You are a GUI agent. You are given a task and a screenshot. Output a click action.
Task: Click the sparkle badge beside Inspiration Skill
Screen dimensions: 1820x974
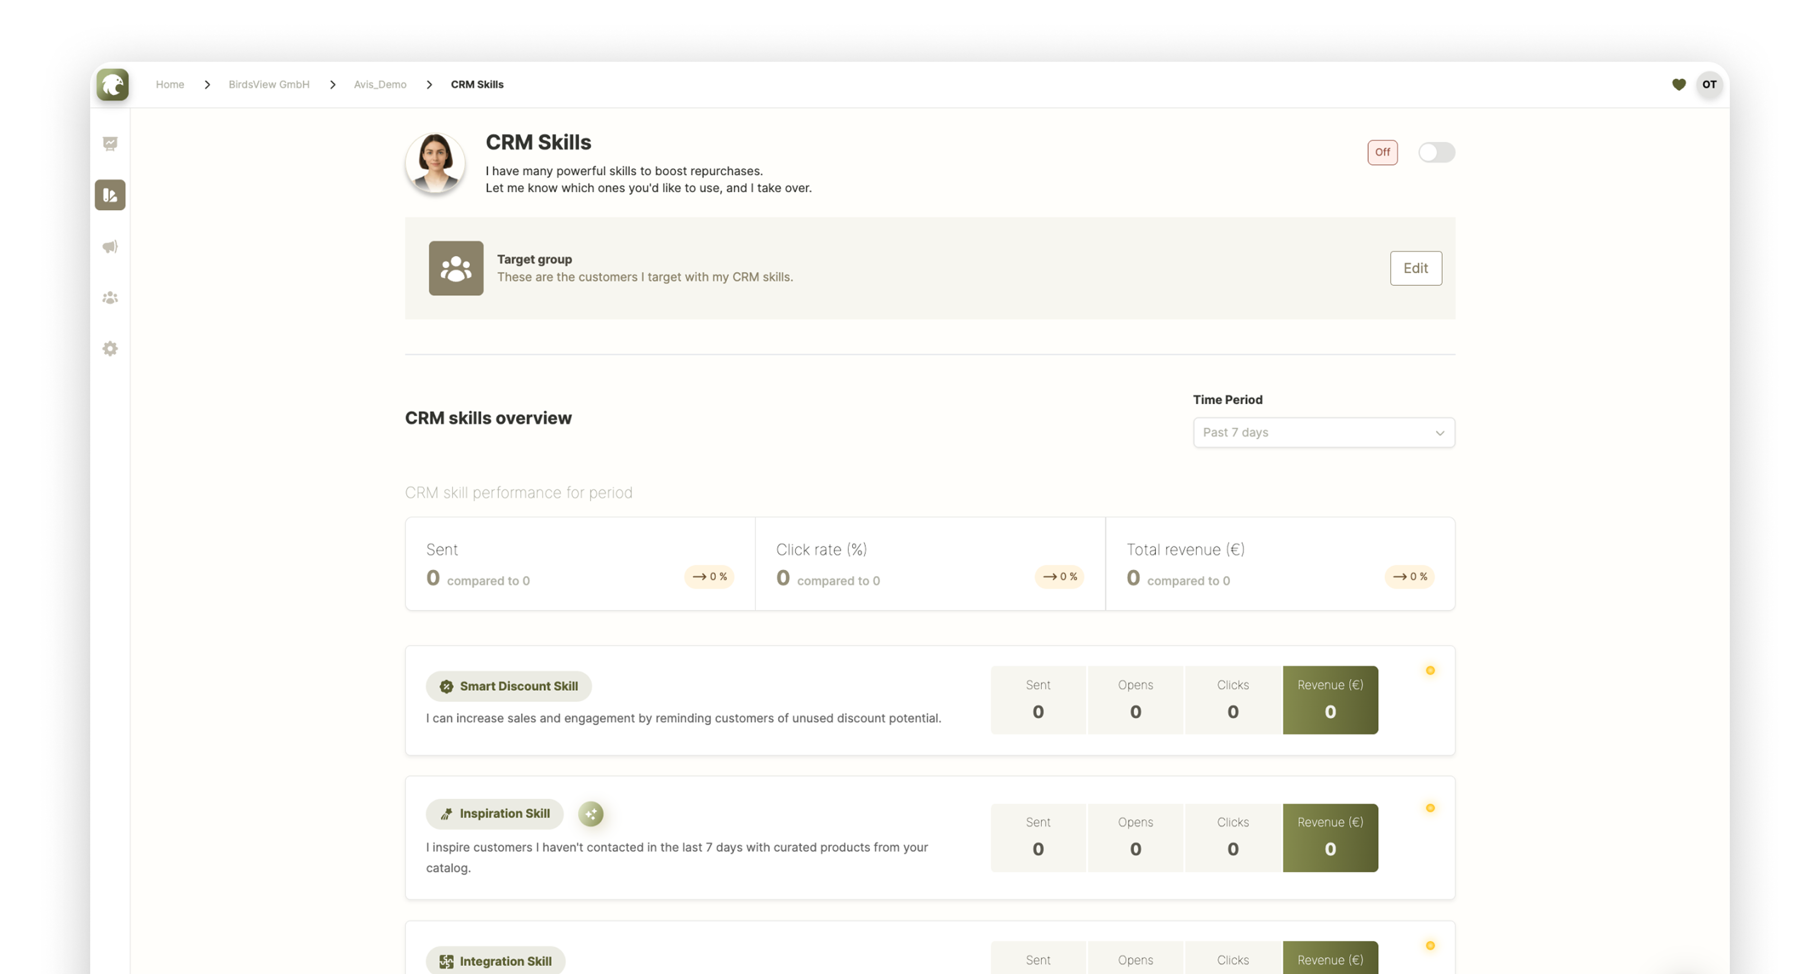click(x=591, y=814)
